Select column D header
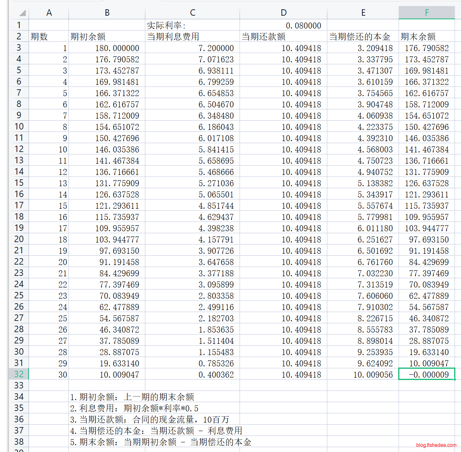Screen dimensions: 461x452 coord(283,12)
